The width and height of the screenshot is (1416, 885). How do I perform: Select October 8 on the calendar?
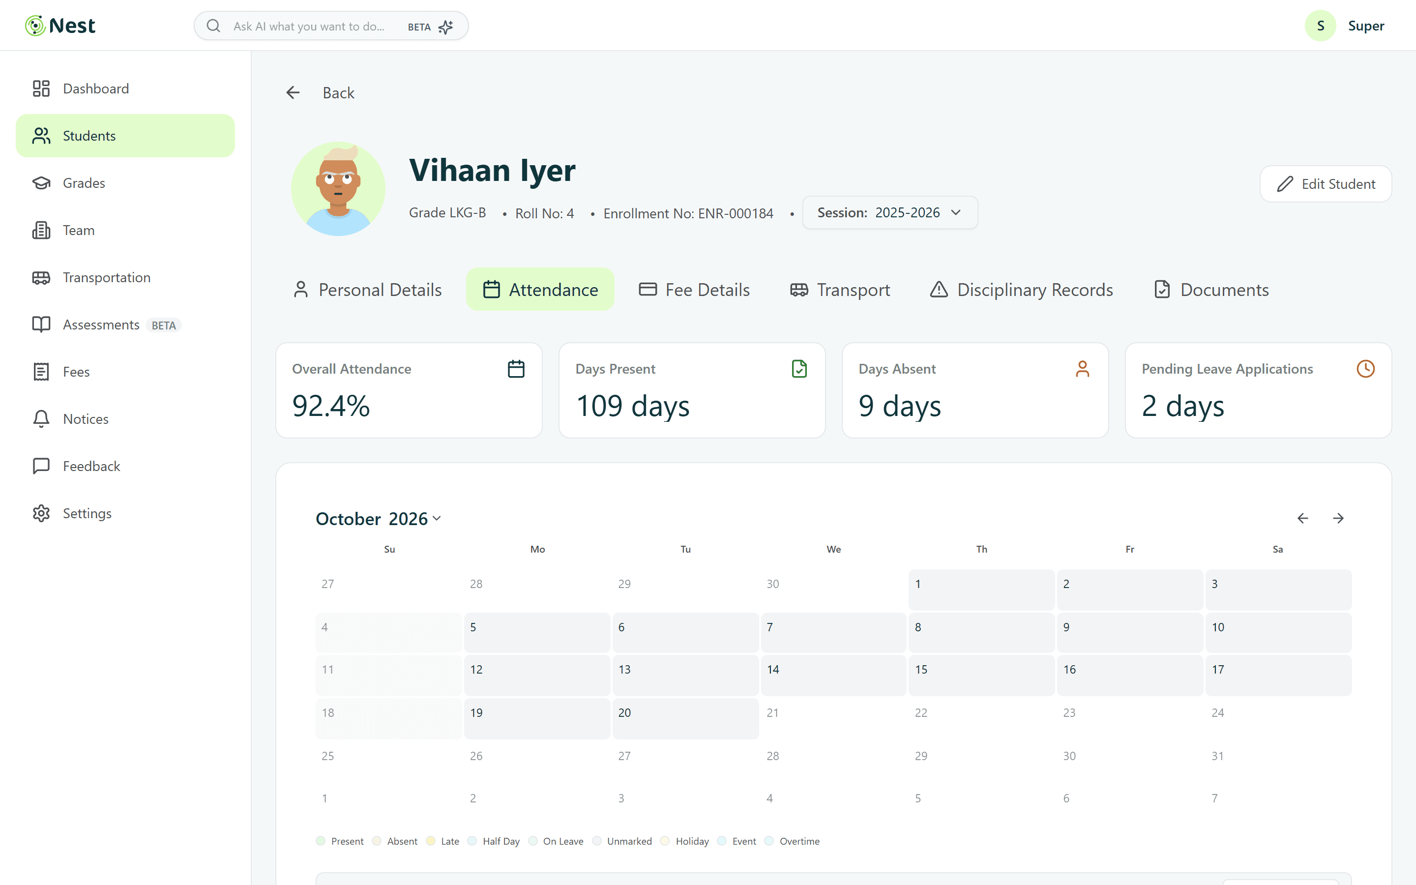click(981, 632)
